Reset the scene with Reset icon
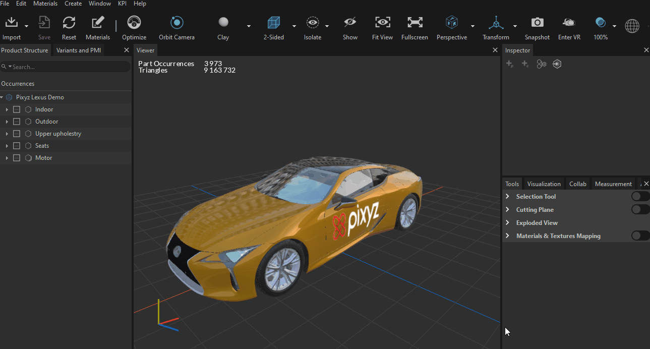Image resolution: width=650 pixels, height=349 pixels. click(69, 23)
